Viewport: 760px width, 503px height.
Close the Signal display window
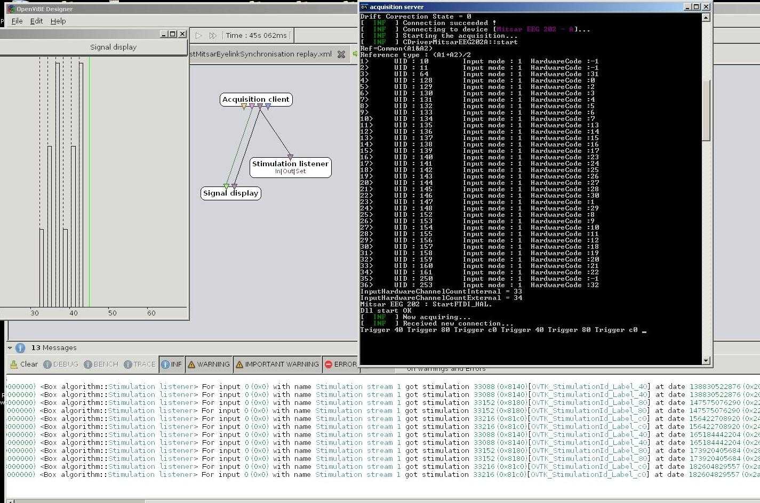click(182, 34)
